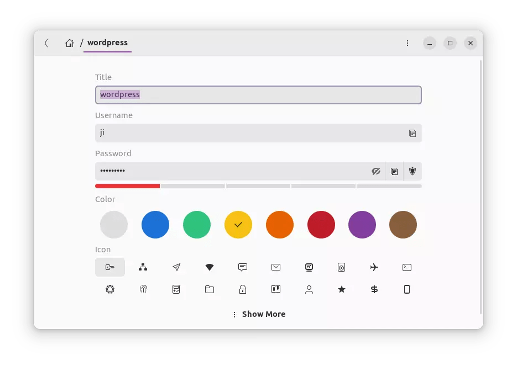Open the password generator shield button
The height and width of the screenshot is (366, 517).
pos(412,171)
